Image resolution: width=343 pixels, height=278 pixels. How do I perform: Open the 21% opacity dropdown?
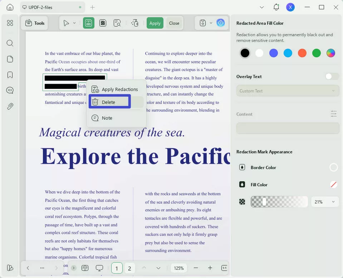click(325, 202)
